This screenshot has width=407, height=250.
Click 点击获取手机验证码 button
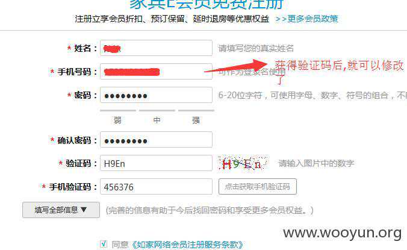click(x=258, y=186)
